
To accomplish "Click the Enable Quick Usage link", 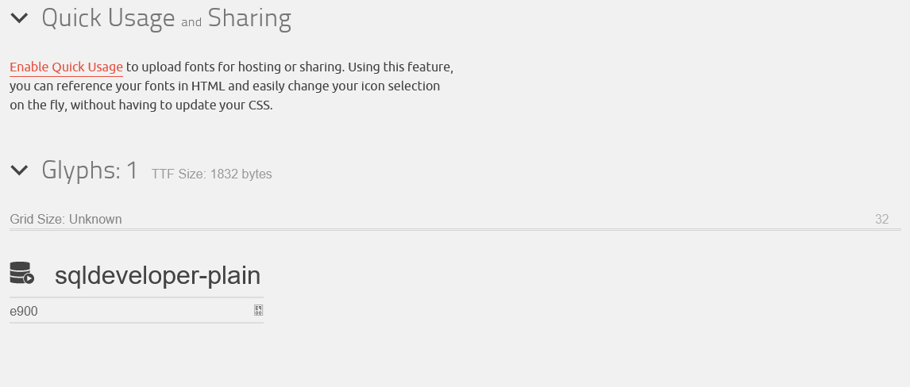I will pyautogui.click(x=66, y=67).
